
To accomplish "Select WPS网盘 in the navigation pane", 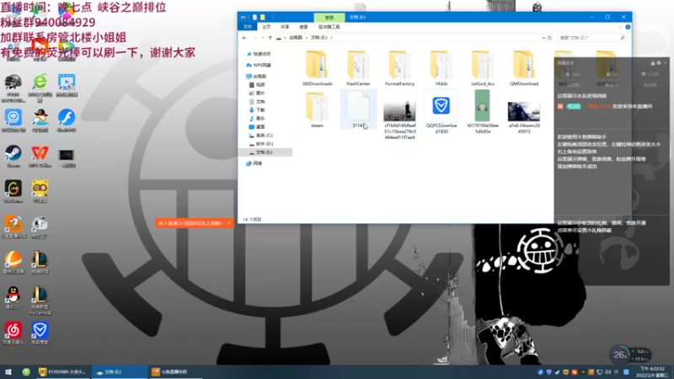I will point(259,66).
